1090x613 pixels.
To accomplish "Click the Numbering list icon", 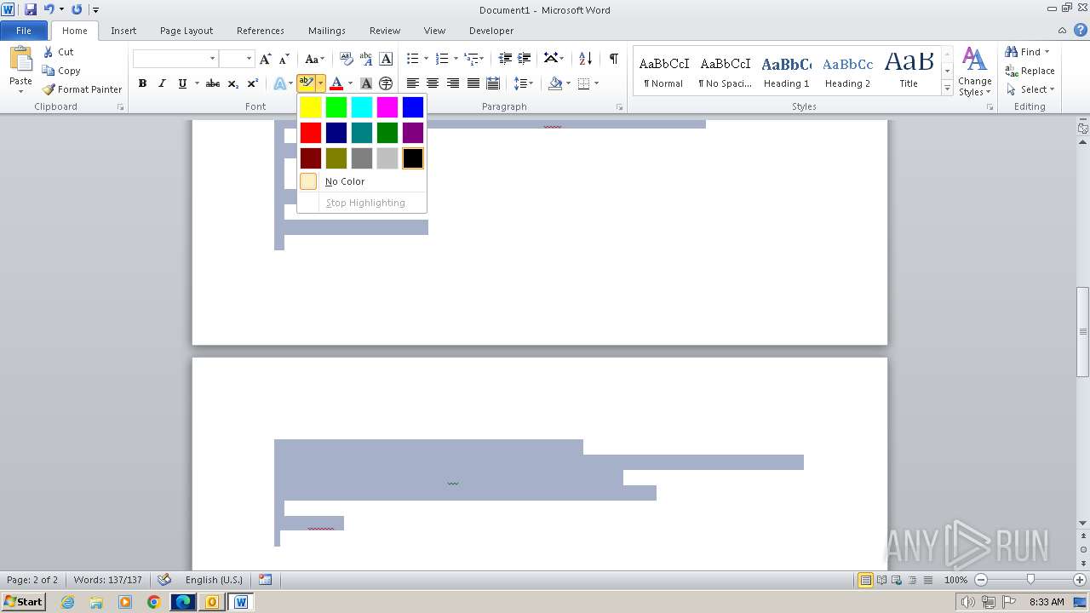I will click(441, 59).
